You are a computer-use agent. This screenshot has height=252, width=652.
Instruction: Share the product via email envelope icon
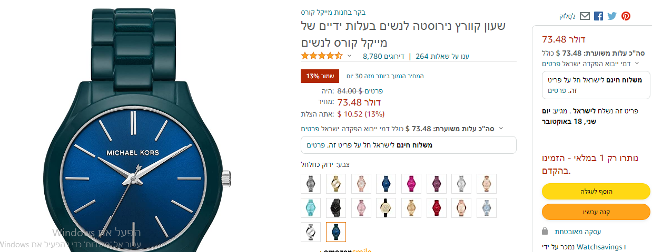coord(585,16)
